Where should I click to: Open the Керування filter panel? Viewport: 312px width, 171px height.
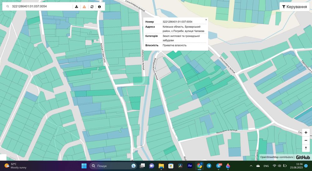(x=294, y=7)
